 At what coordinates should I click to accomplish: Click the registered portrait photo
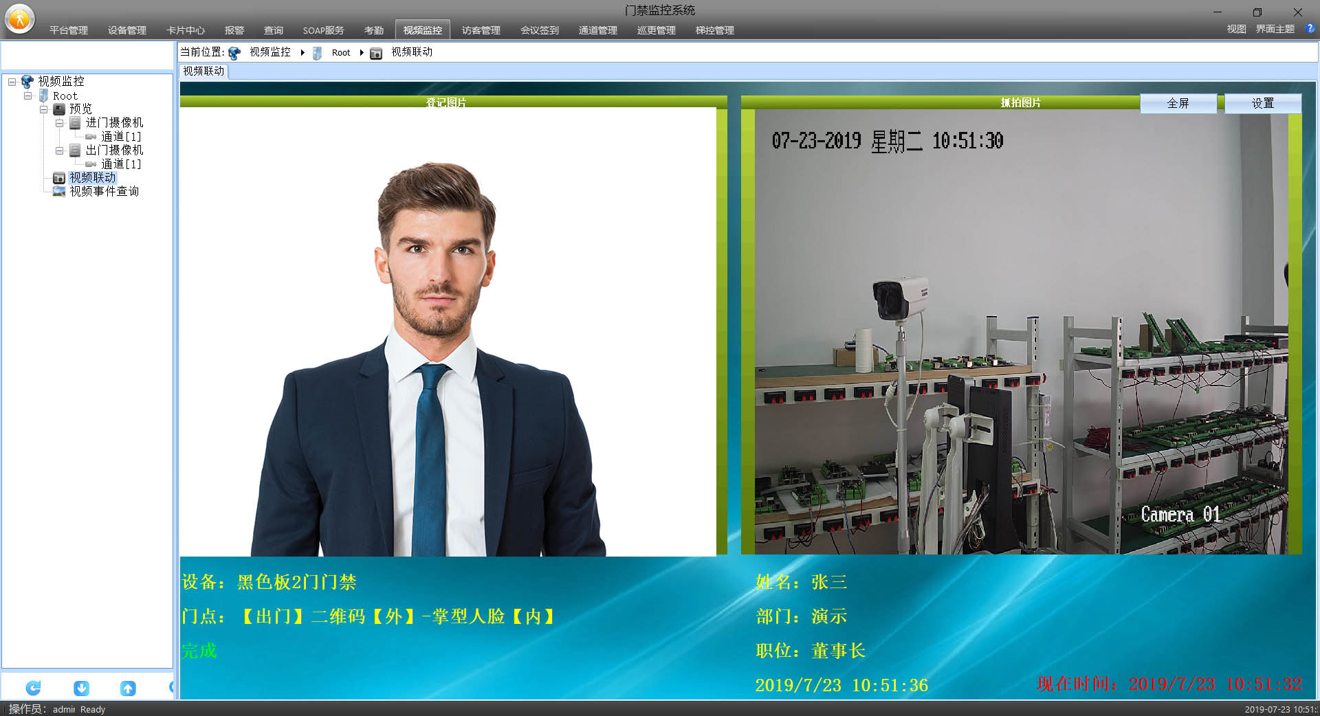pos(448,332)
